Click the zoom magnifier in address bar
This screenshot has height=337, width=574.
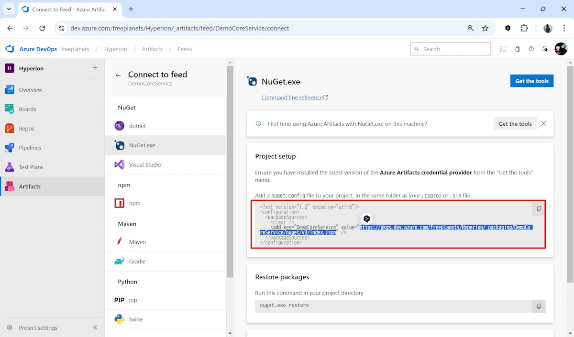tap(471, 28)
